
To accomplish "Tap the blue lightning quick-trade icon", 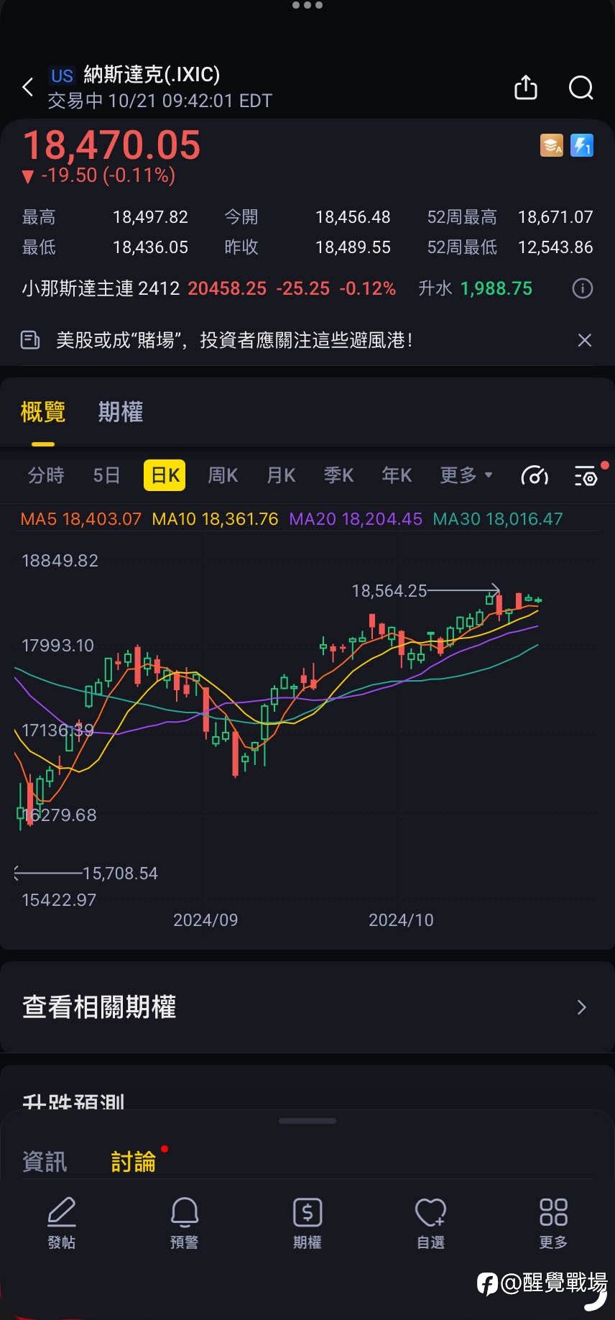I will click(581, 145).
